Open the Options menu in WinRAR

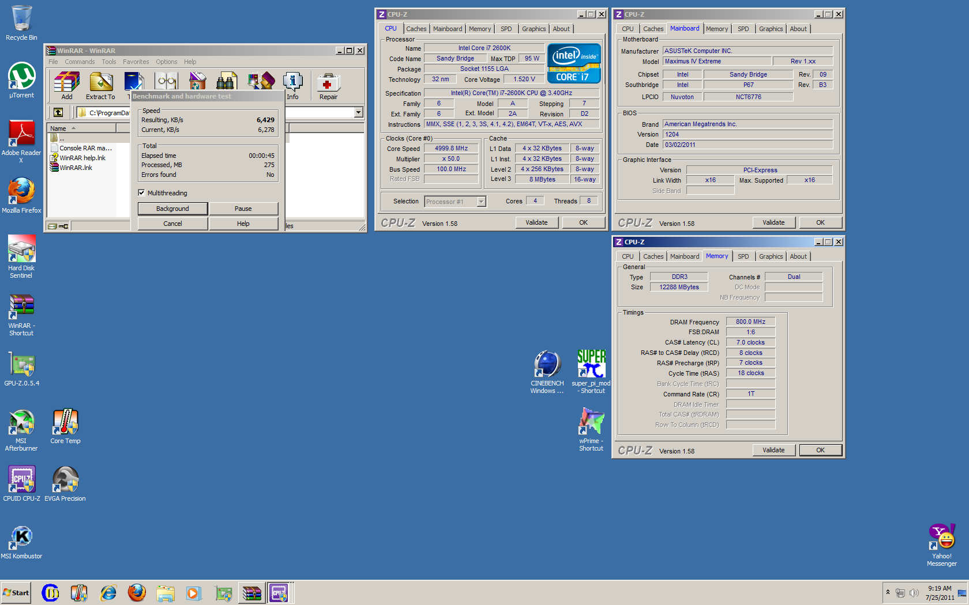coord(166,62)
